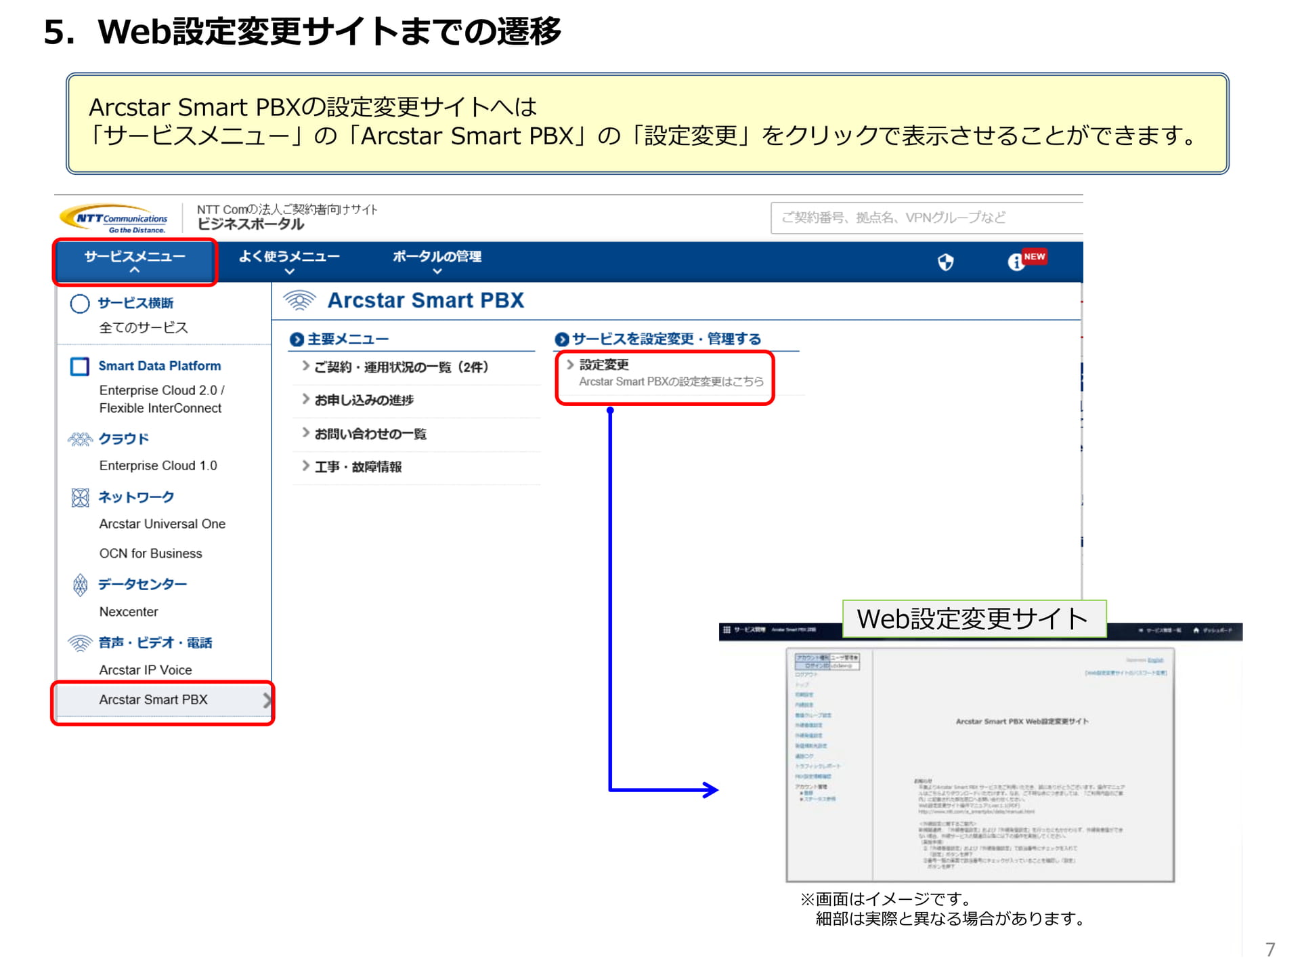Screen dimensions: 1300x973
Task: Click the ネットワーク sidebar heading
Action: 136,497
